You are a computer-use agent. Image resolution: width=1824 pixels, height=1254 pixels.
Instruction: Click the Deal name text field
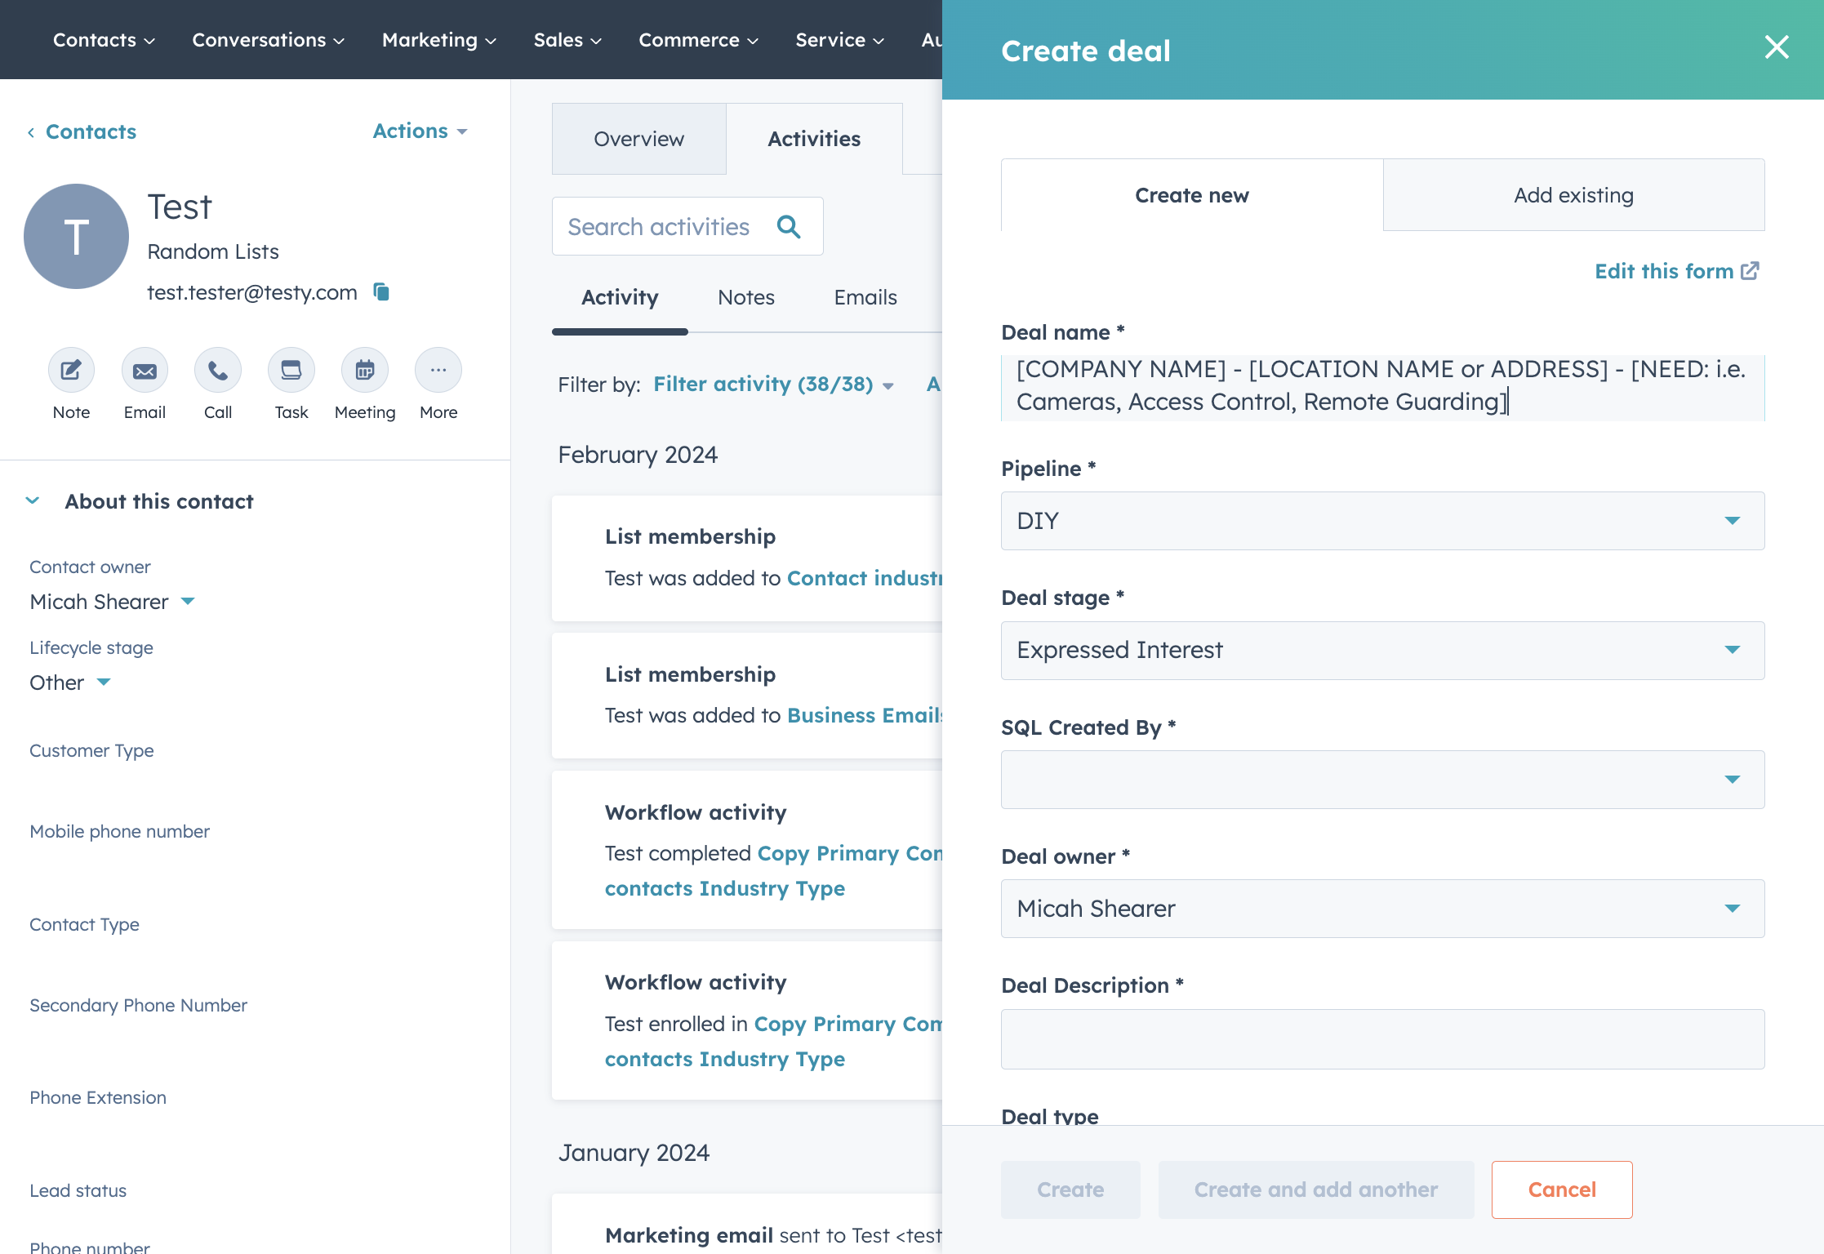[x=1383, y=386]
